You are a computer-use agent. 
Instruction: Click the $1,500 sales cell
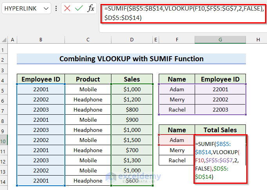click(x=132, y=140)
